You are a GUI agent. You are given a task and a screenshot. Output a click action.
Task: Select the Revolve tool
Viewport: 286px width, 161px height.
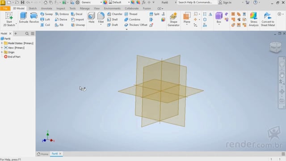click(34, 18)
